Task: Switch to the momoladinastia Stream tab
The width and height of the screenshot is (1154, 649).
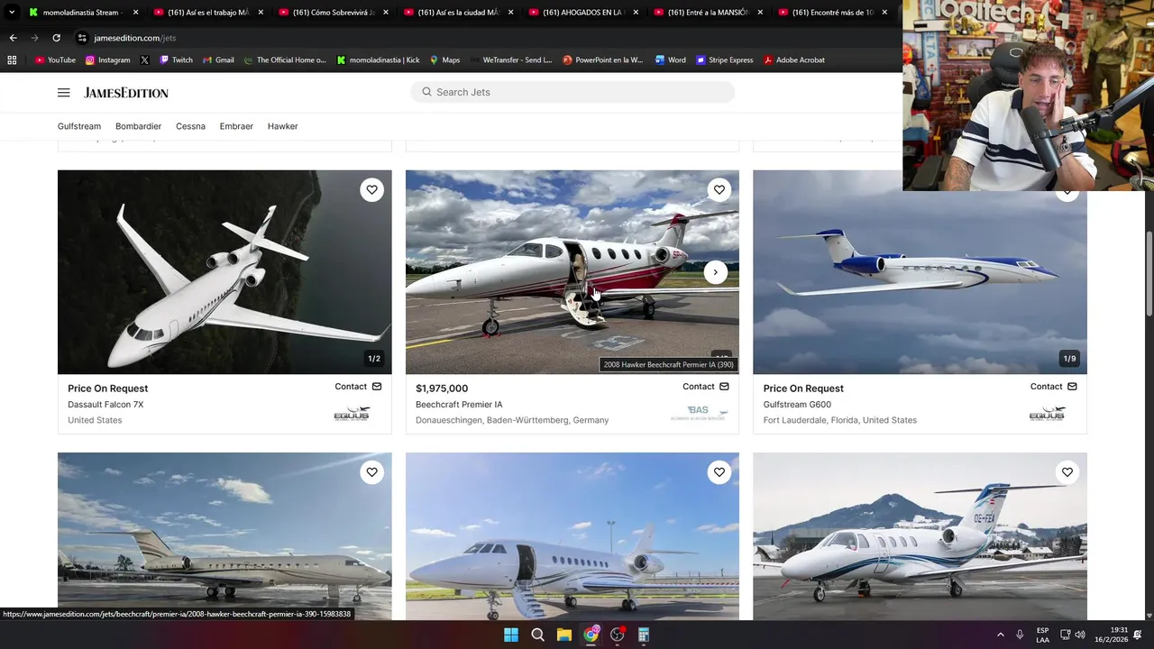Action: pyautogui.click(x=83, y=13)
